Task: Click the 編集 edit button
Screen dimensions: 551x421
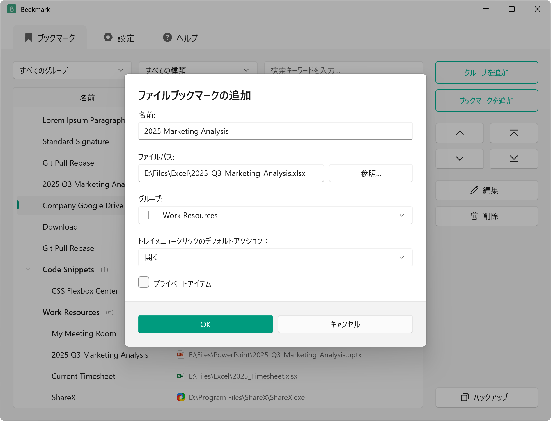Action: click(486, 190)
